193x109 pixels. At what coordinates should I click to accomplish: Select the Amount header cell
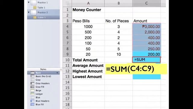point(147,21)
